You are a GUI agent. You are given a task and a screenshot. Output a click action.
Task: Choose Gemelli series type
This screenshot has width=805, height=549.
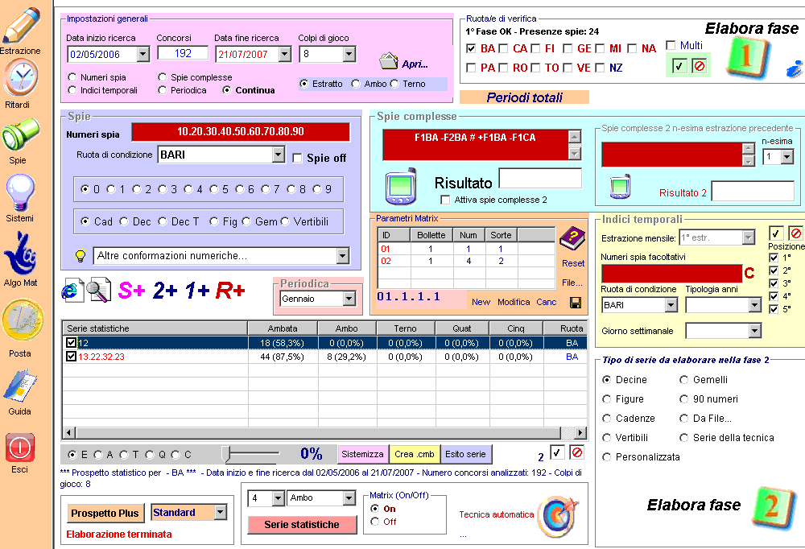coord(683,379)
